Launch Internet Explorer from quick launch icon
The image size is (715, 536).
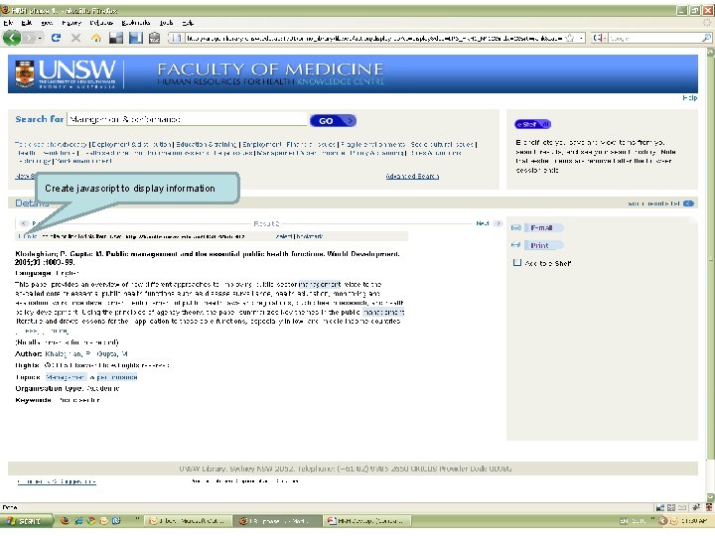pyautogui.click(x=78, y=520)
